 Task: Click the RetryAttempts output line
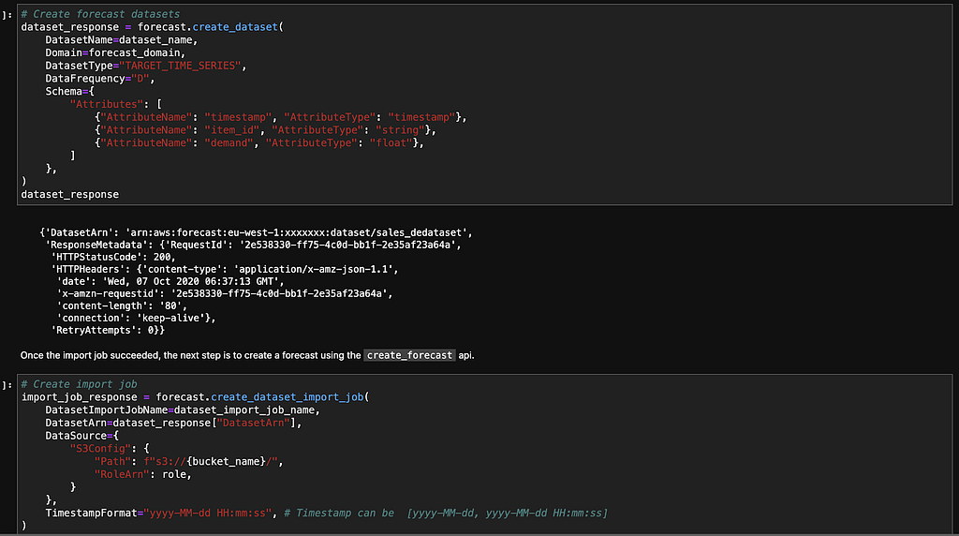coord(108,331)
